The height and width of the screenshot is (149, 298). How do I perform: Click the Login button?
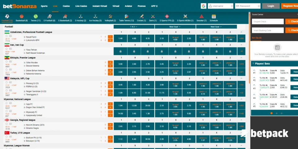click(271, 6)
